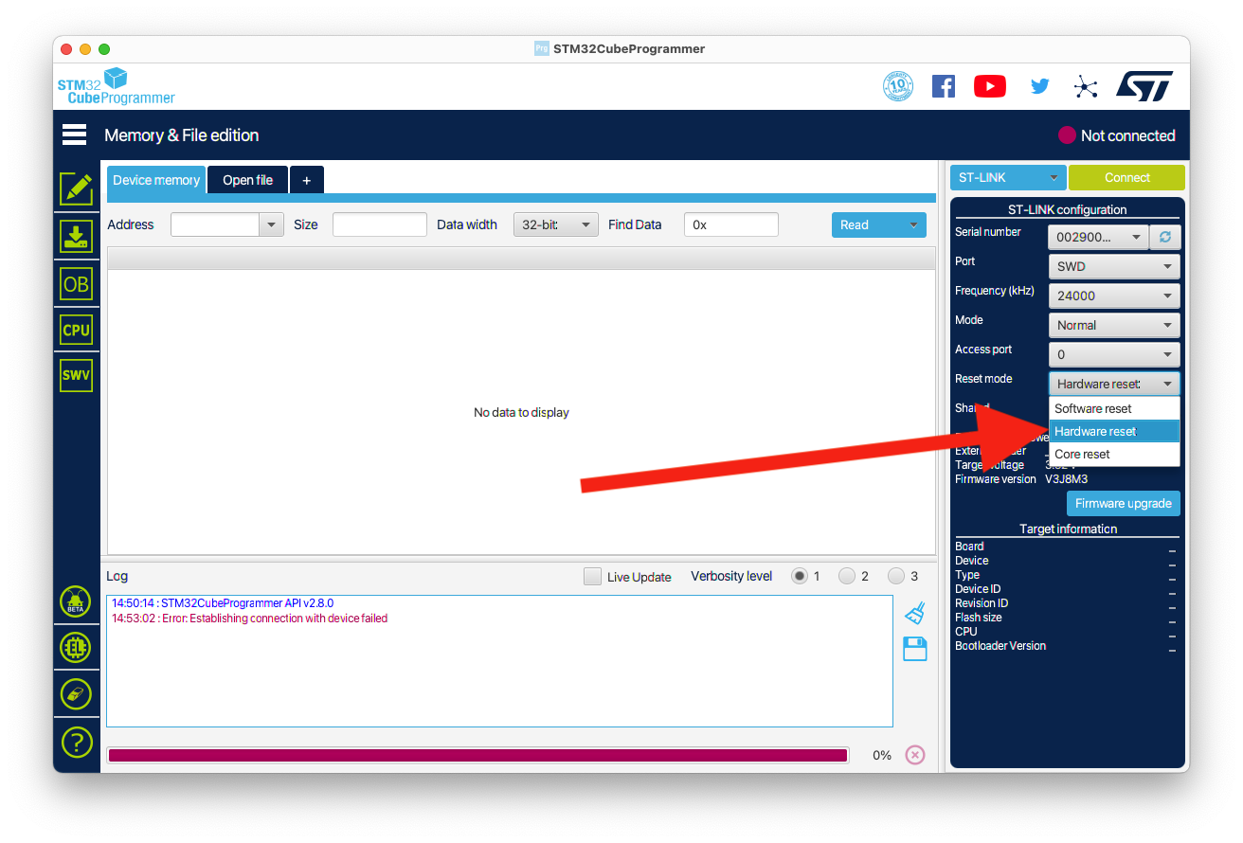Add a new tab with plus
The height and width of the screenshot is (843, 1243).
(x=306, y=180)
